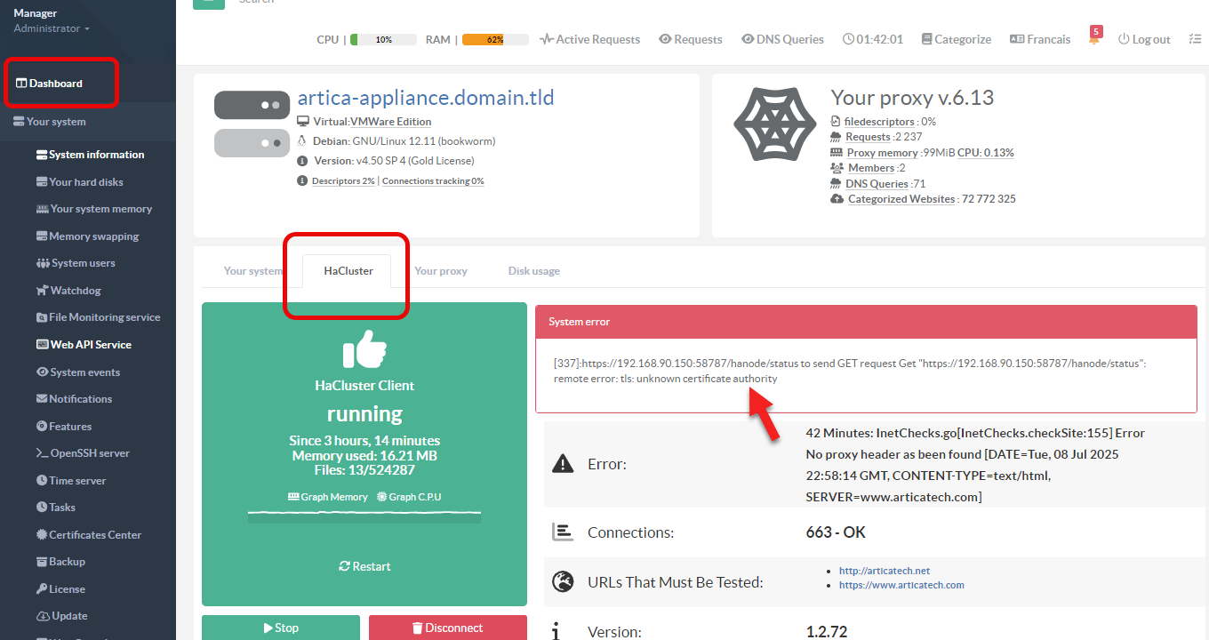Click the RAM usage bar
This screenshot has width=1209, height=640.
(495, 39)
